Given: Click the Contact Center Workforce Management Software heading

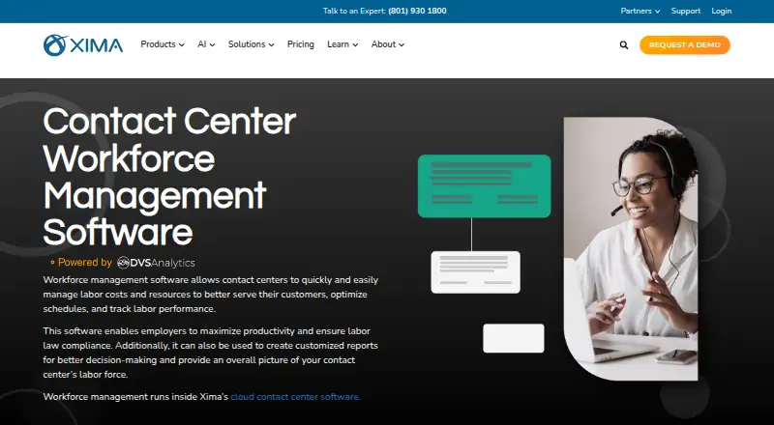Looking at the screenshot, I should click(169, 177).
